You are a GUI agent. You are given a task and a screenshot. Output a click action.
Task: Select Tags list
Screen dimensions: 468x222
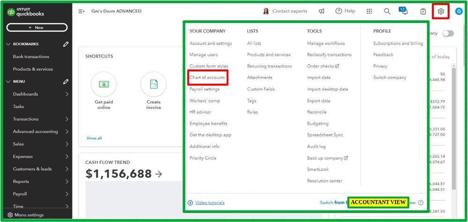(x=252, y=101)
